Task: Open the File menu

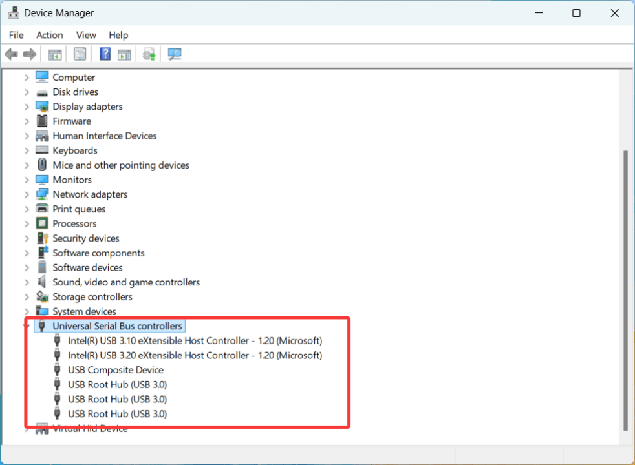Action: pos(16,35)
